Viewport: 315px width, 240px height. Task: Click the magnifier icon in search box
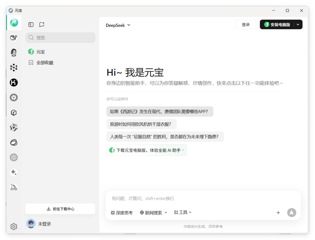pos(31,38)
